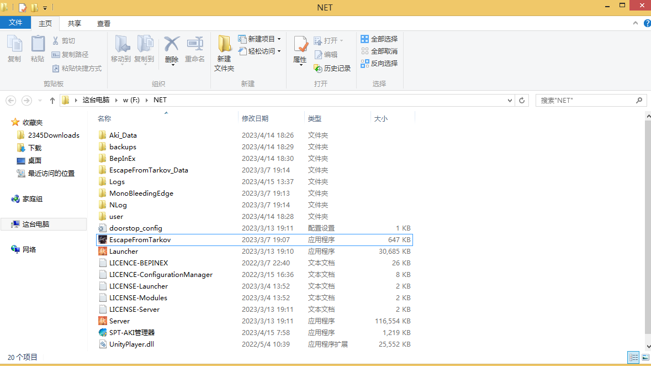Select the SPT-AKI管理器 application icon
The height and width of the screenshot is (366, 651).
(103, 332)
